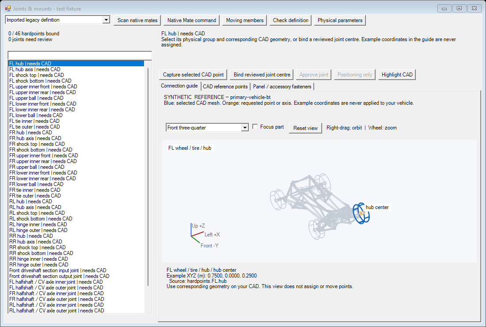Select 'RR hinge inner | needs CAD' row
Image resolution: width=486 pixels, height=327 pixels.
(76, 259)
